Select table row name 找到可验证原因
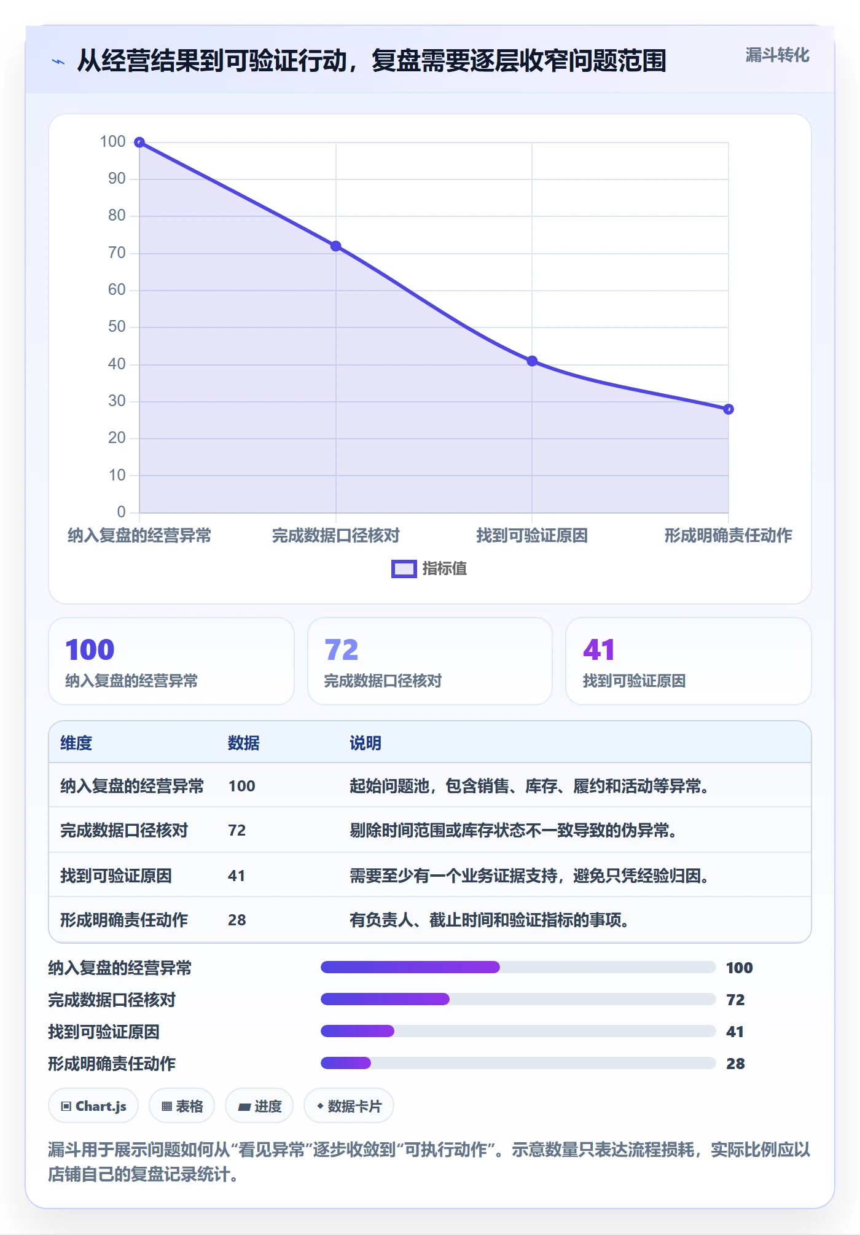Screen dimensions: 860x1235 [116, 876]
